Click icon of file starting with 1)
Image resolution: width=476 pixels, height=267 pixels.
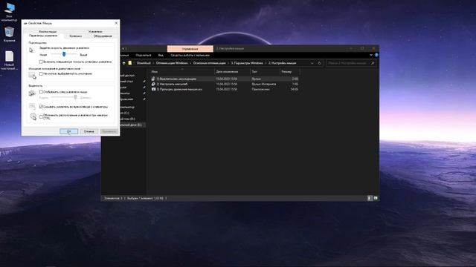click(x=153, y=79)
